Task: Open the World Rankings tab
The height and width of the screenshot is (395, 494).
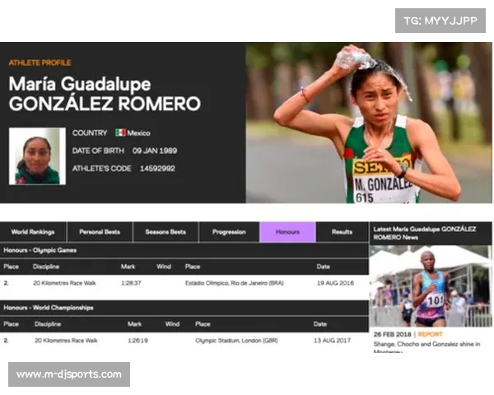Action: (x=33, y=232)
